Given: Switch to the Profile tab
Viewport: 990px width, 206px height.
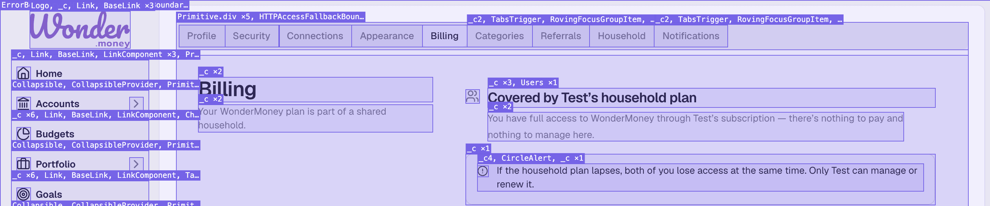Looking at the screenshot, I should pos(202,36).
